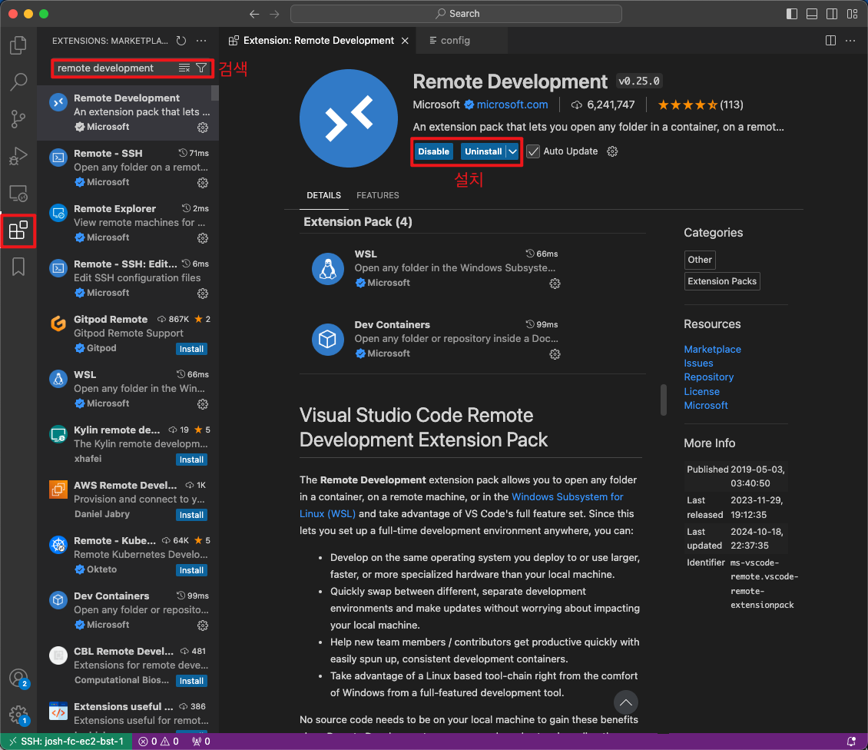Image resolution: width=868 pixels, height=750 pixels.
Task: Install the Remote - Kubernetes extension
Action: tap(191, 570)
